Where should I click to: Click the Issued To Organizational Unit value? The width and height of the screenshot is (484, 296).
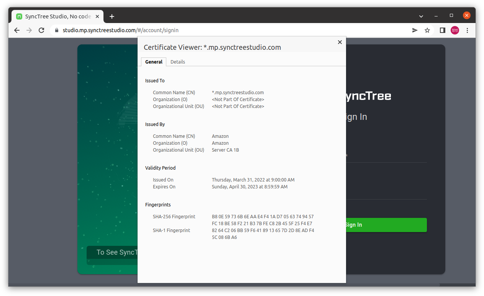[x=238, y=106]
